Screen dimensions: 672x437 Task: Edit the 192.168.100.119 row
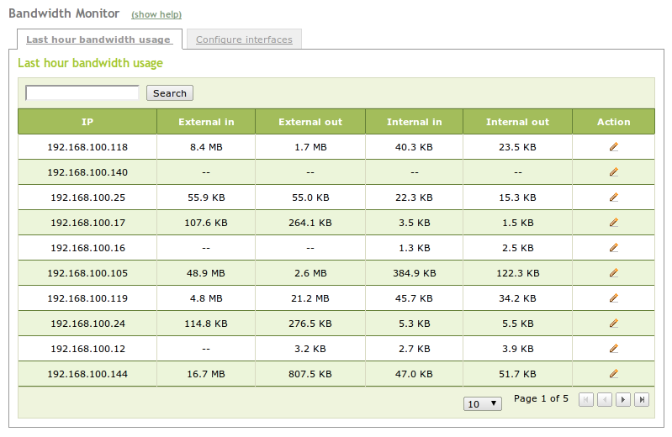point(613,298)
